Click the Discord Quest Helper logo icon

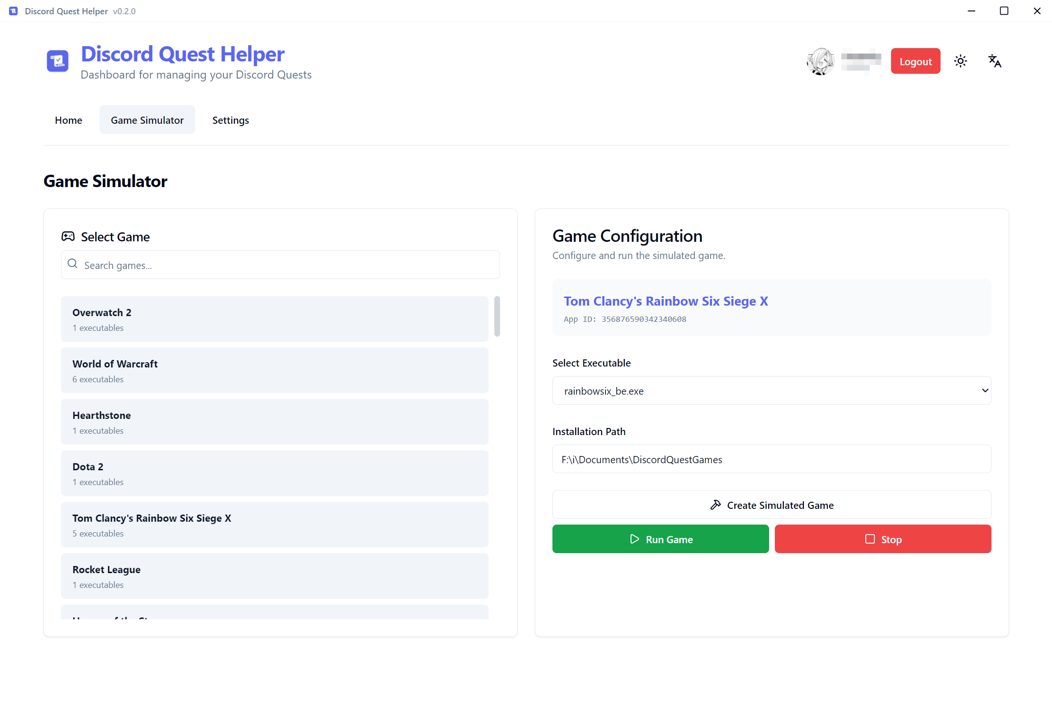tap(58, 61)
